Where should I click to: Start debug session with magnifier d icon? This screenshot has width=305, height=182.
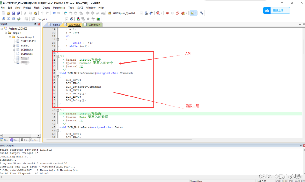click(x=158, y=13)
